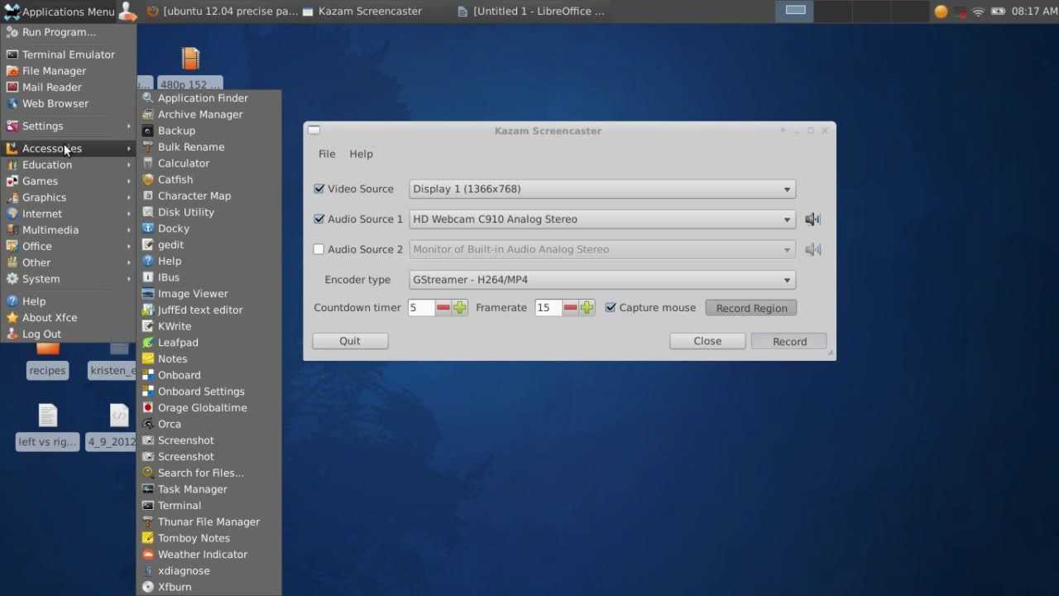Launch Archive Manager
This screenshot has width=1059, height=596.
click(208, 114)
